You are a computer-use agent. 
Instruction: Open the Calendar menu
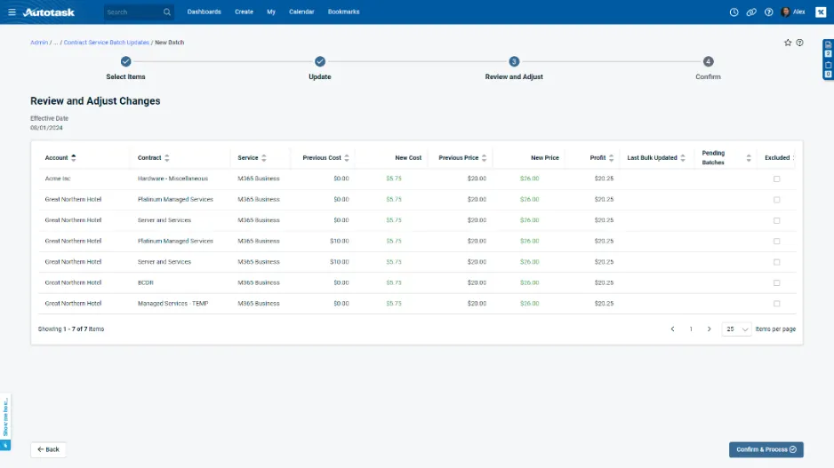click(x=301, y=12)
